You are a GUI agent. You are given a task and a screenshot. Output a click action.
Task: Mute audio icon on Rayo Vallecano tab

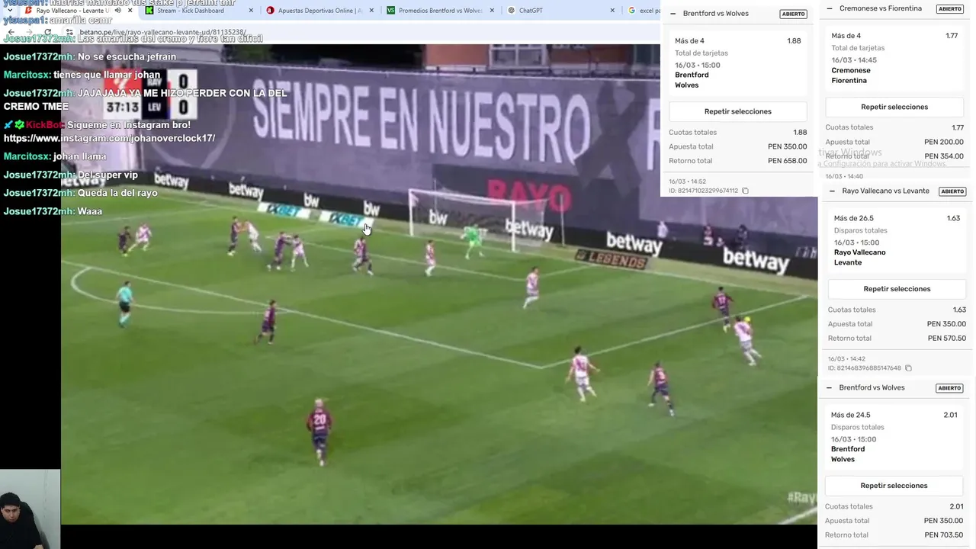click(x=117, y=11)
